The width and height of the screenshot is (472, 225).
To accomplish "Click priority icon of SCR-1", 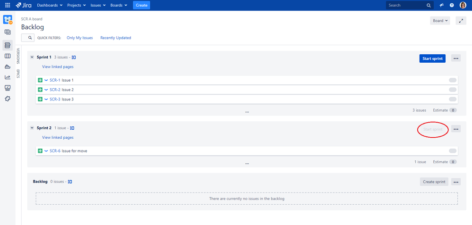I will [46, 80].
